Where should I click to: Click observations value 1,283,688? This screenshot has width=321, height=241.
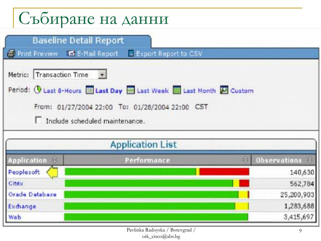point(299,206)
